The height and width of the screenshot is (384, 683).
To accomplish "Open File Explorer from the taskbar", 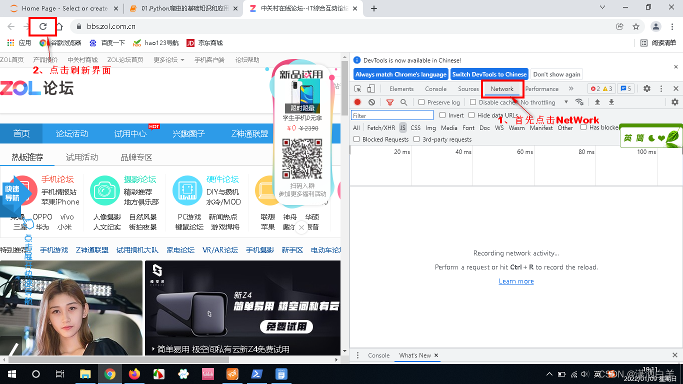I will click(x=85, y=374).
